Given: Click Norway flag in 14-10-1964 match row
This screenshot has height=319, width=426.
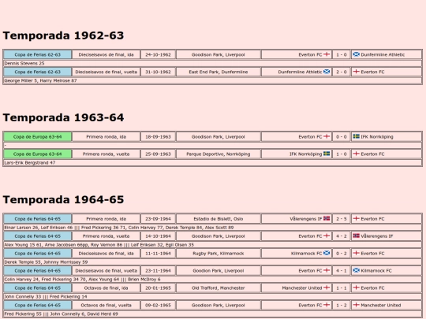Looking at the screenshot, I should click(356, 236).
